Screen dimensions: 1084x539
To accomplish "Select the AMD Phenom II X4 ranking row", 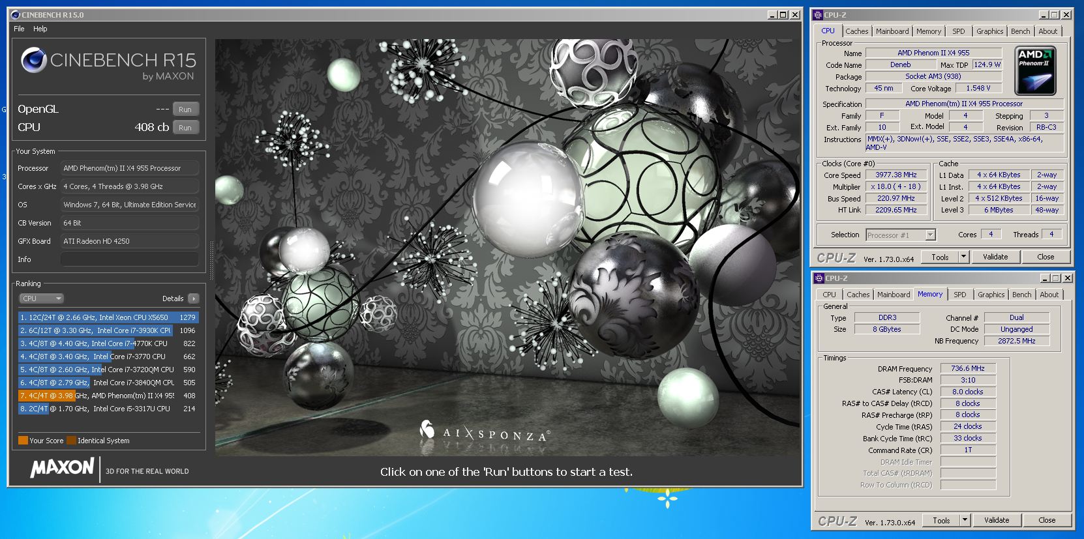I will tap(108, 396).
